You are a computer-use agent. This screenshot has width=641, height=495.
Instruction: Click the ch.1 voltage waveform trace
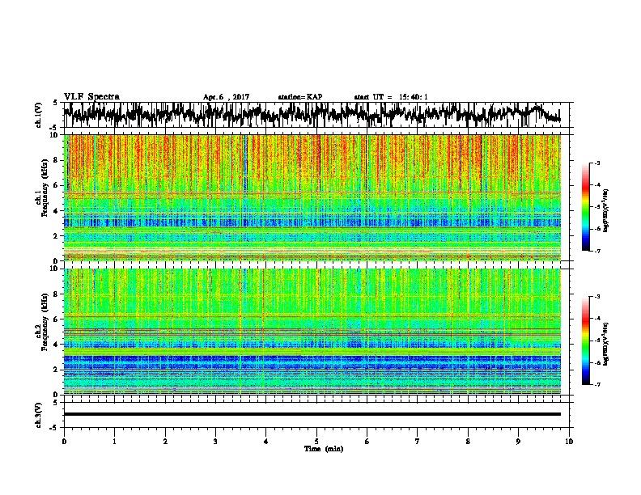[x=312, y=115]
